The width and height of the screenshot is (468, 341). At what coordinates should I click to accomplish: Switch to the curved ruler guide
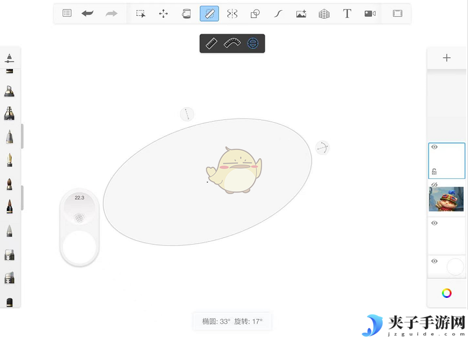tap(232, 44)
